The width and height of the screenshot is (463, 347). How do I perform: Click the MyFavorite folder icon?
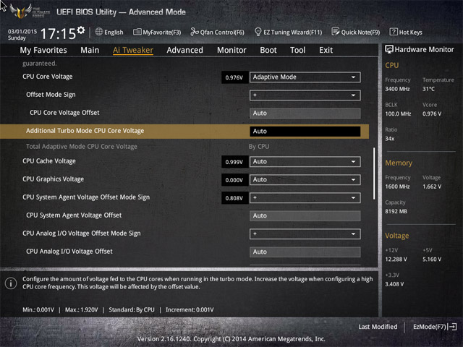137,32
